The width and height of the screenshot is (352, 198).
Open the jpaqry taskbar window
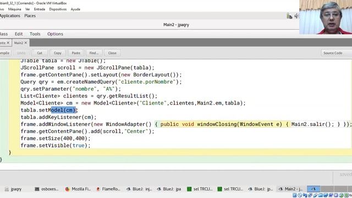[13, 189]
